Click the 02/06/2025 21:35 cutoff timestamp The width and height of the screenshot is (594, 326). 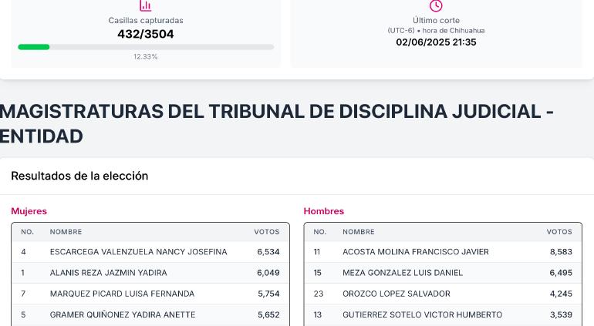pos(436,42)
